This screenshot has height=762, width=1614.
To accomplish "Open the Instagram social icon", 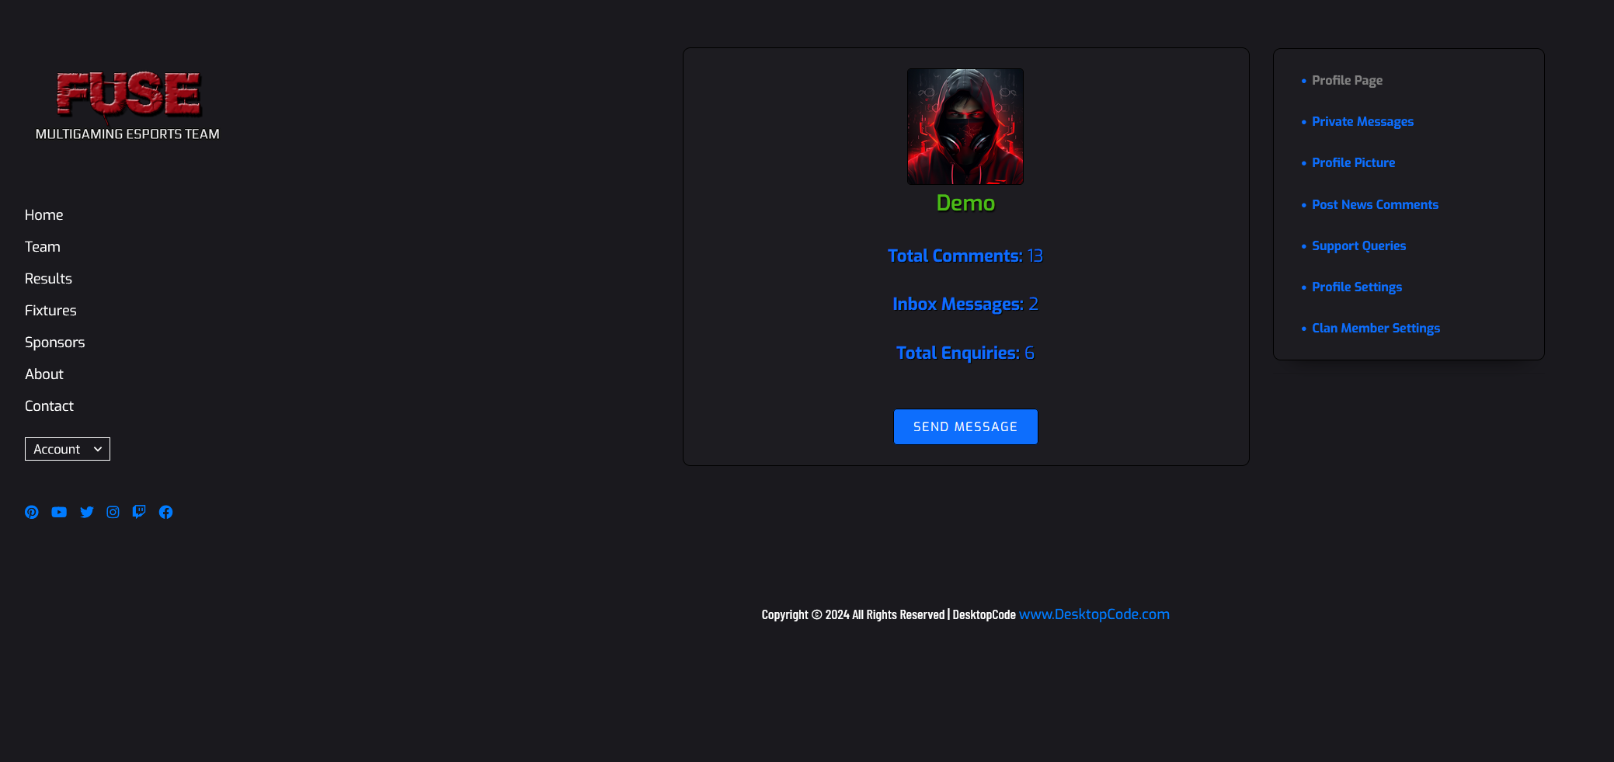I will click(x=113, y=512).
